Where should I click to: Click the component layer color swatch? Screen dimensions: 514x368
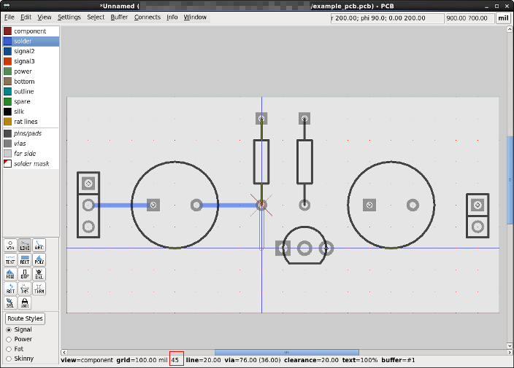7,31
